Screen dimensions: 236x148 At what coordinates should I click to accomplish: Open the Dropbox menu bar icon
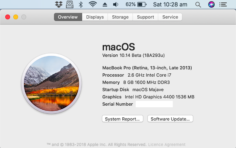(59, 4)
